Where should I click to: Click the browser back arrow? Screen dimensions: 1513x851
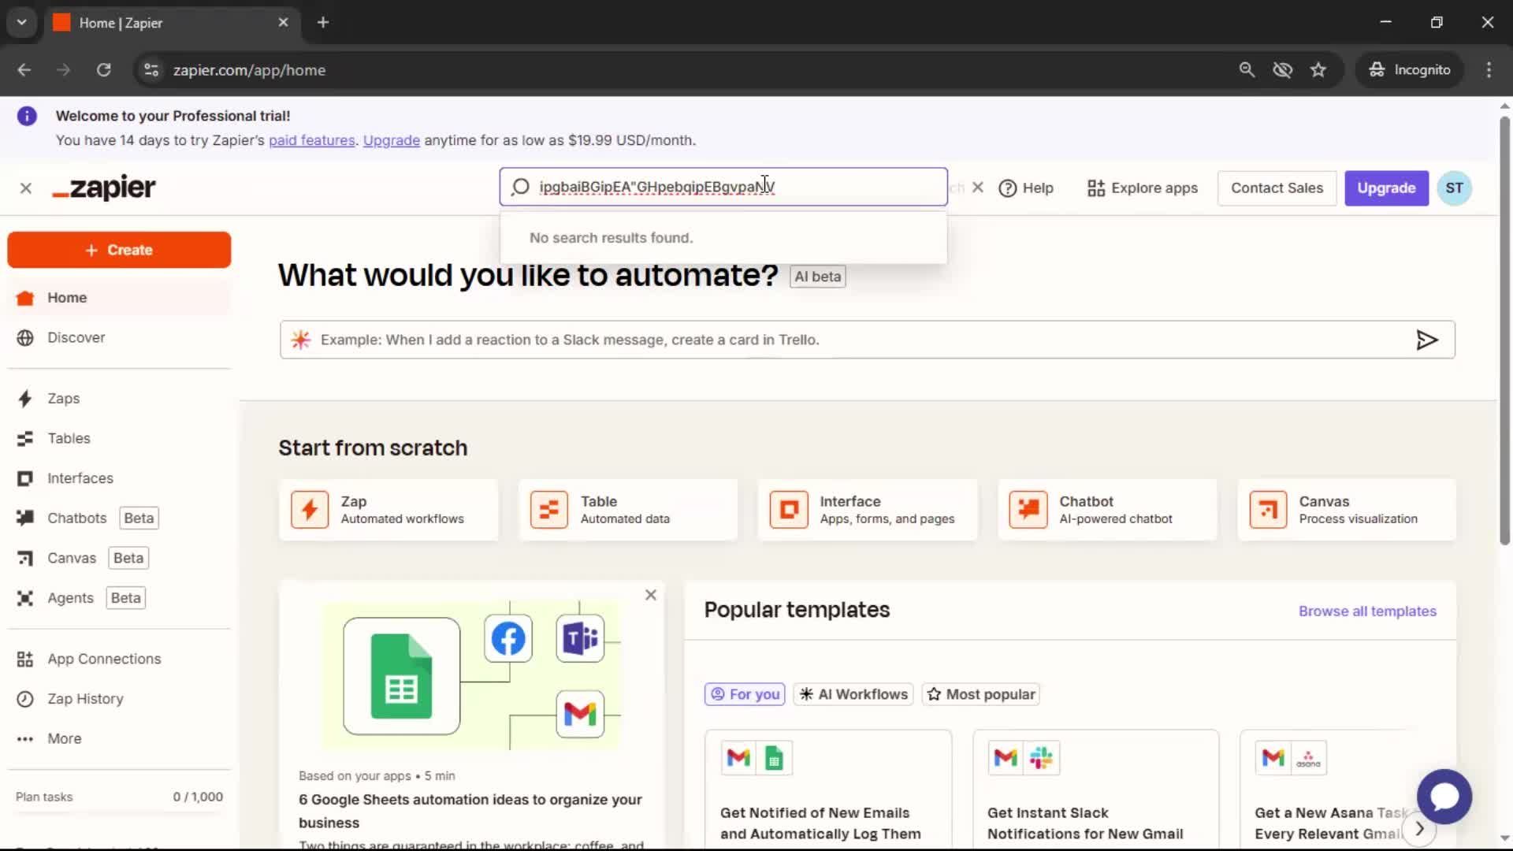click(x=24, y=70)
